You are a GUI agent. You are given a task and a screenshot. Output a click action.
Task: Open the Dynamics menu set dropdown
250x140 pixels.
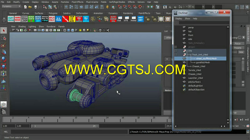click(x=11, y=6)
